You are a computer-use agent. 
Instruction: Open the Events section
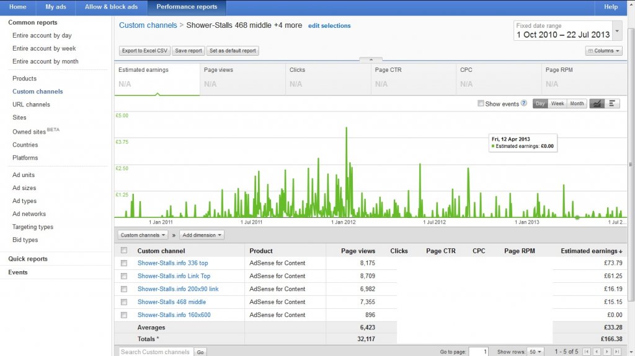point(18,272)
